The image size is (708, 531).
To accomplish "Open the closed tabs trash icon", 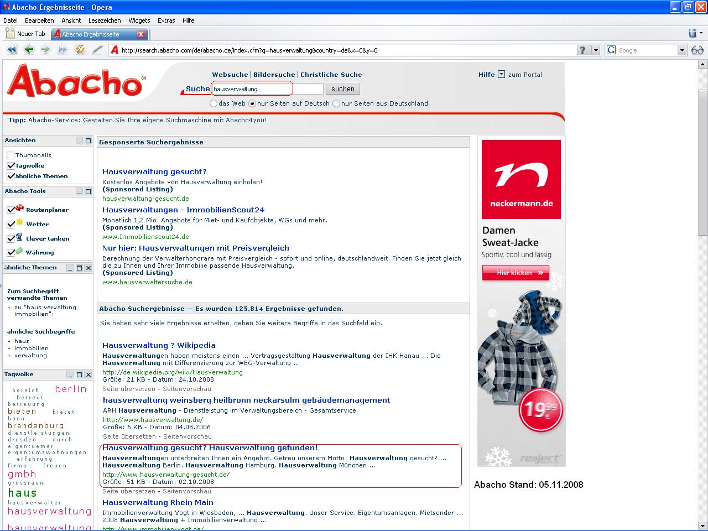I will point(692,34).
